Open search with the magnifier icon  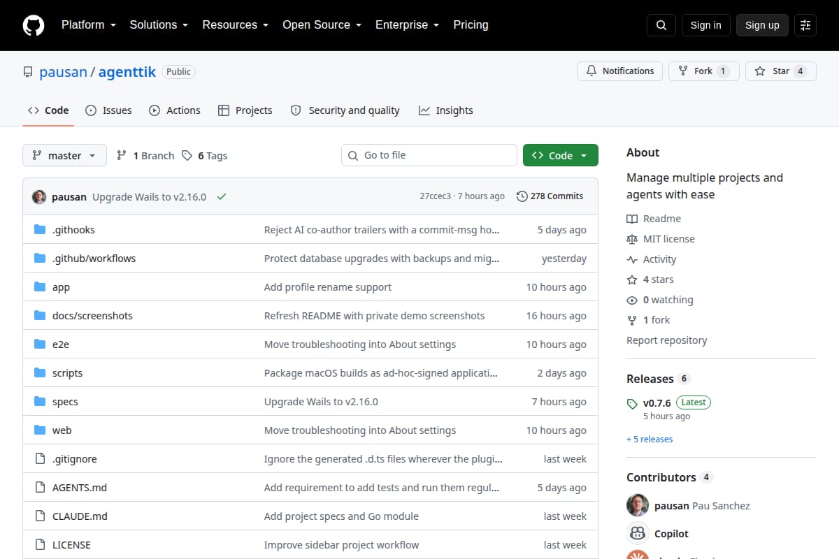661,25
